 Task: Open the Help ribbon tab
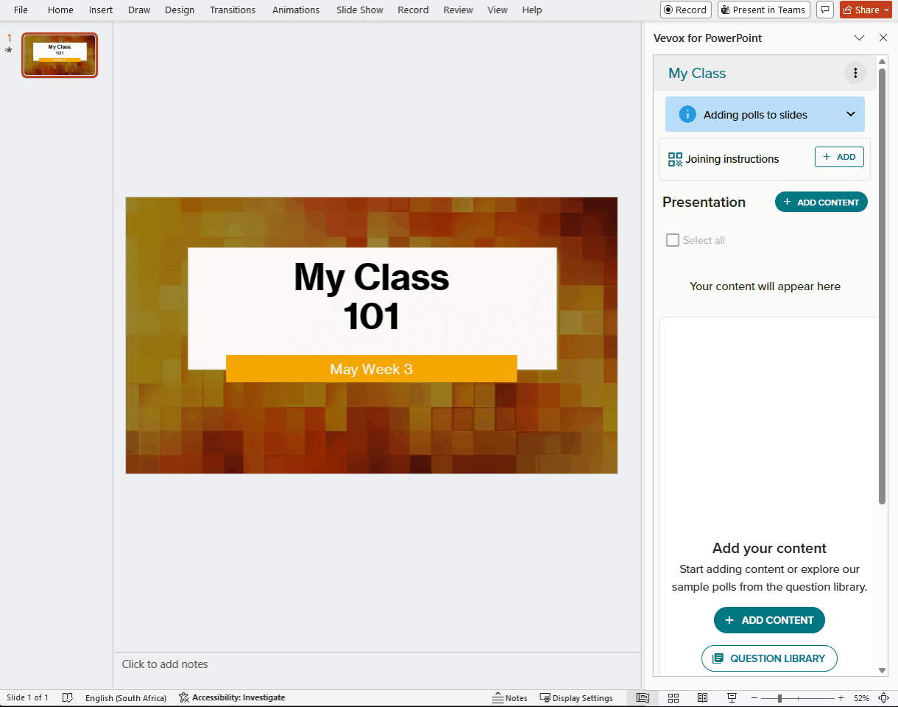coord(531,10)
